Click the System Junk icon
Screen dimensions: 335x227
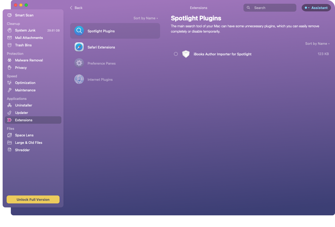pos(10,30)
